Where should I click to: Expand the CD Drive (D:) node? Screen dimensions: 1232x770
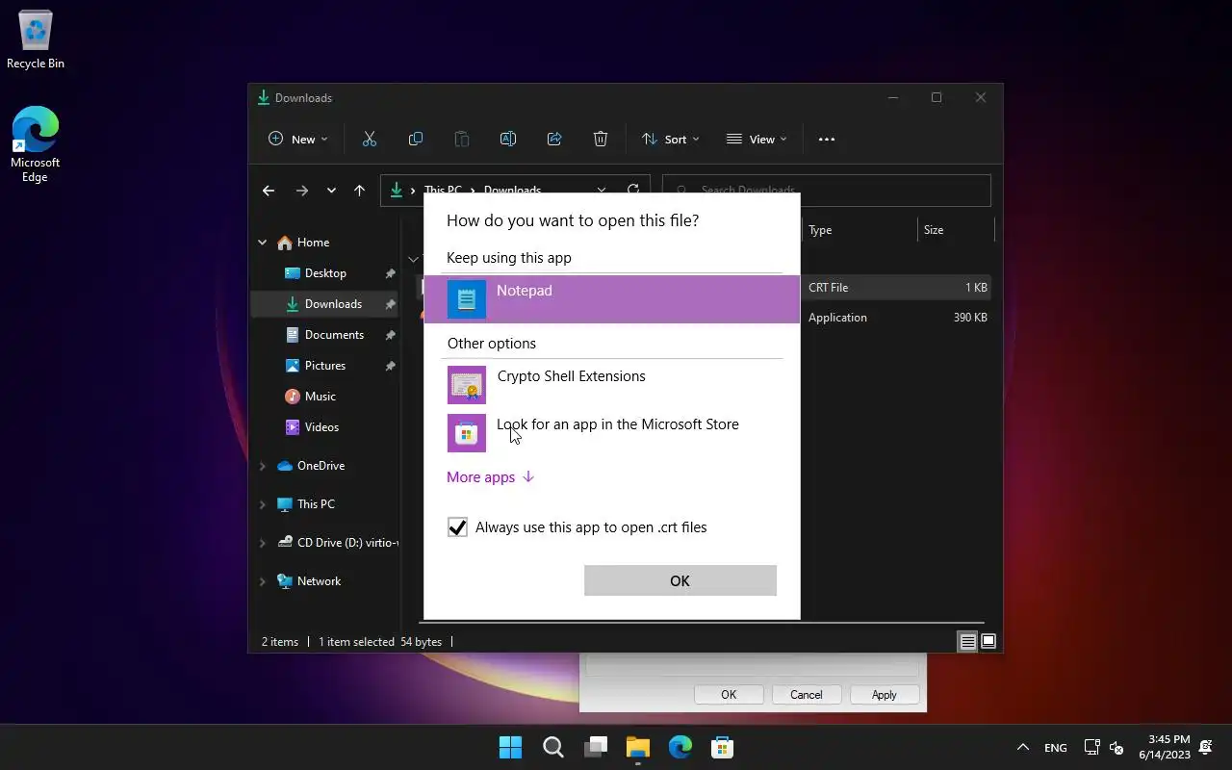coord(262,543)
